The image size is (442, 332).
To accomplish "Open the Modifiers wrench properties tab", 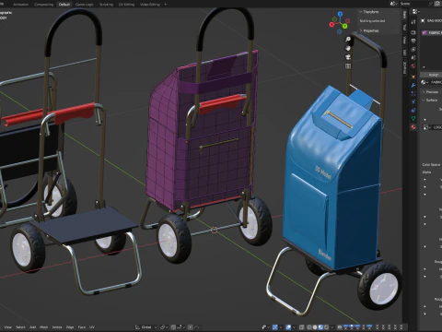I will coord(413,85).
